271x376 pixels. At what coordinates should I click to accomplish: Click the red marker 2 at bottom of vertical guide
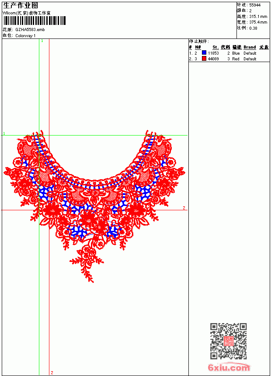[x=52, y=373]
